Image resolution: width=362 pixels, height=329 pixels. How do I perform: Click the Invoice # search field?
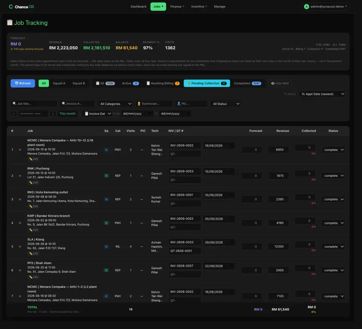click(x=78, y=104)
